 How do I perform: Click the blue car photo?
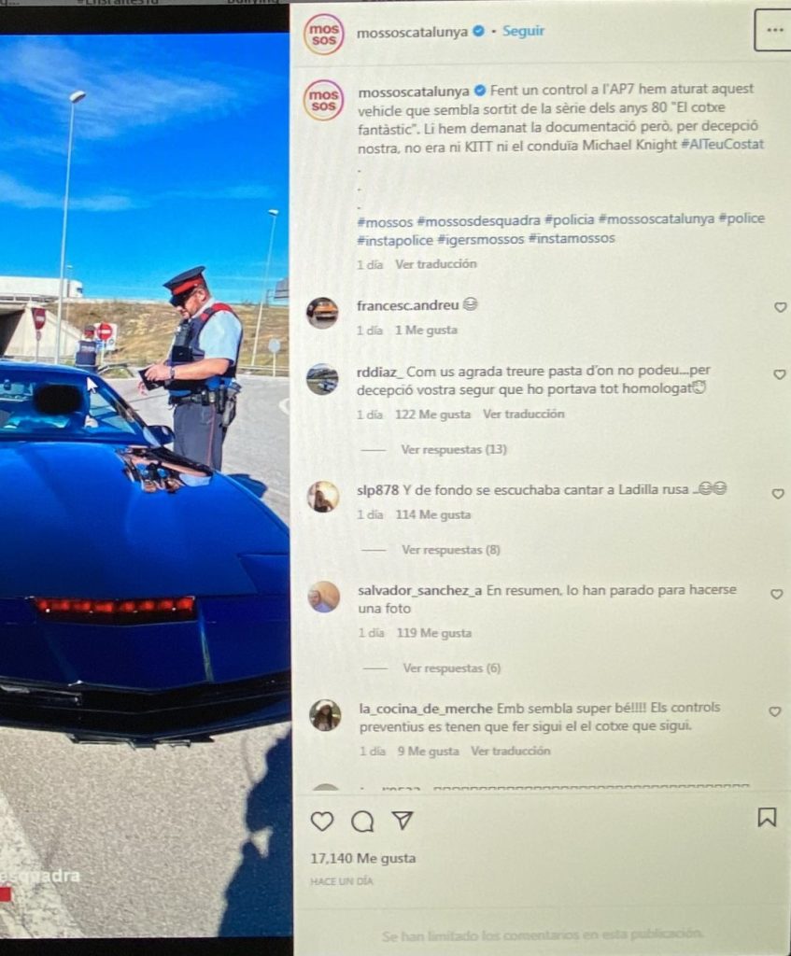click(145, 485)
